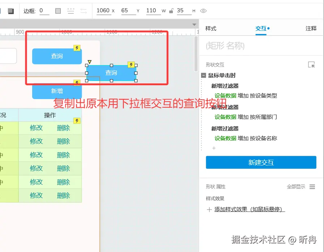This screenshot has height=252, width=324.
Task: Click lightning icon on the table
Action: pos(77,121)
